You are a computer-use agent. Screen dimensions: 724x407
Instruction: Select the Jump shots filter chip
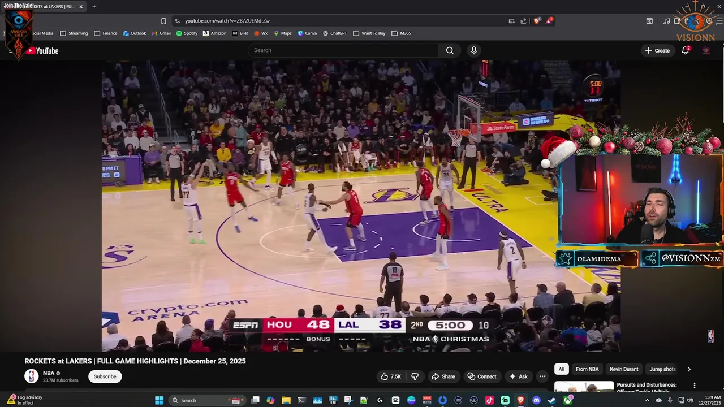point(662,369)
